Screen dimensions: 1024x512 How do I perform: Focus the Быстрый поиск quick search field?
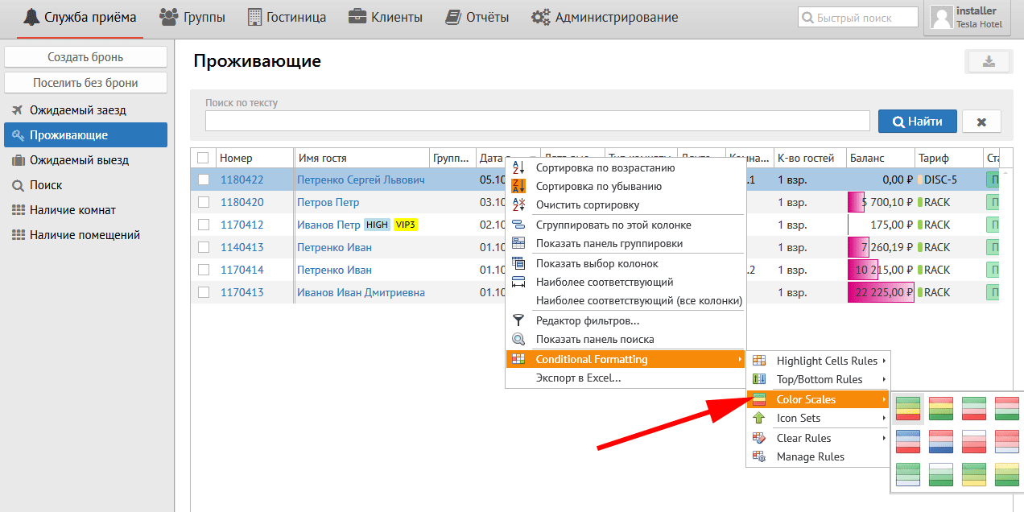858,17
